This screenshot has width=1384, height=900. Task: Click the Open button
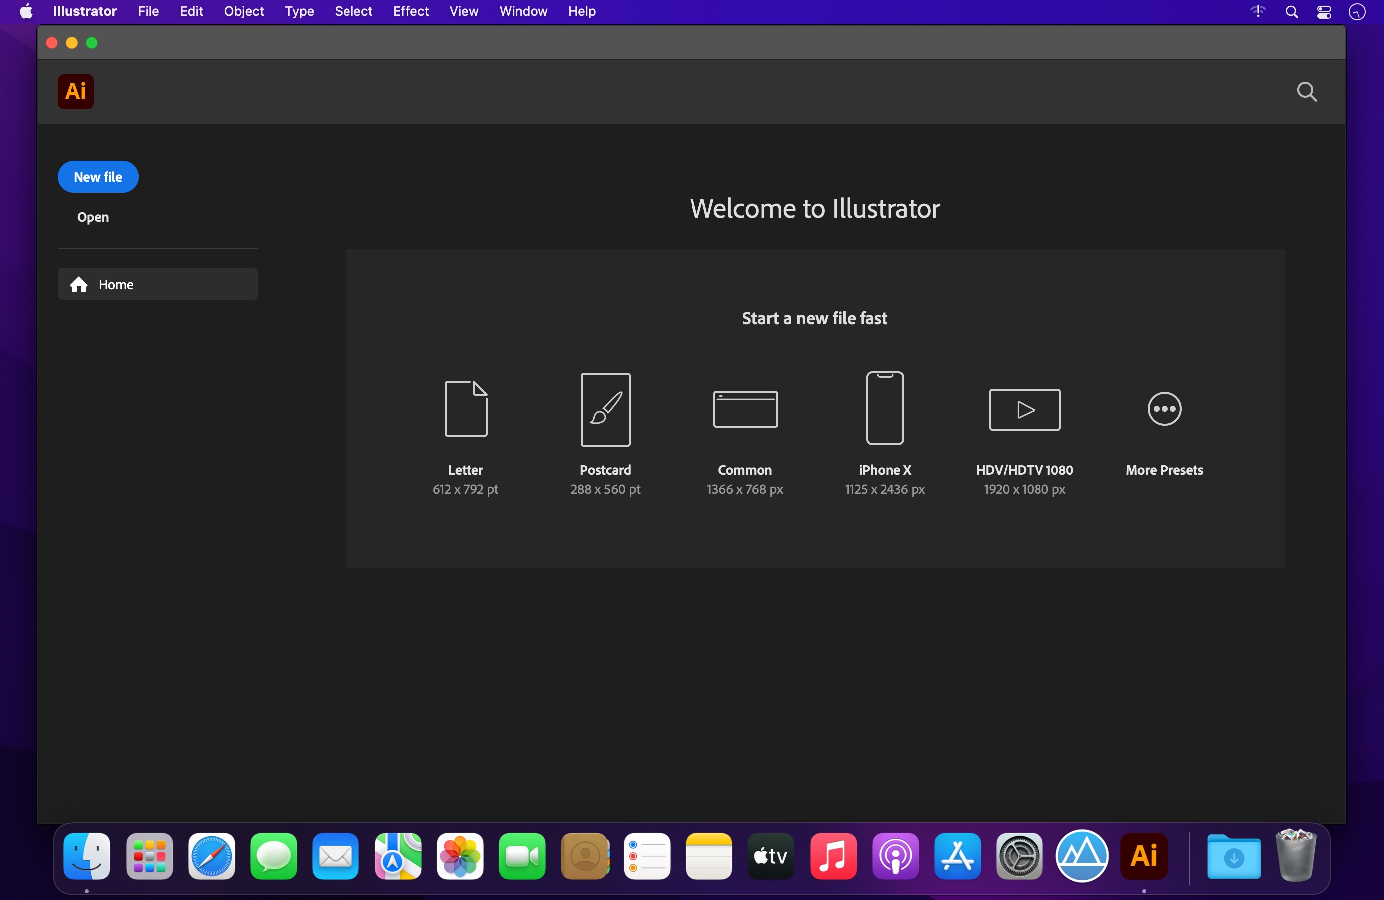click(x=92, y=217)
